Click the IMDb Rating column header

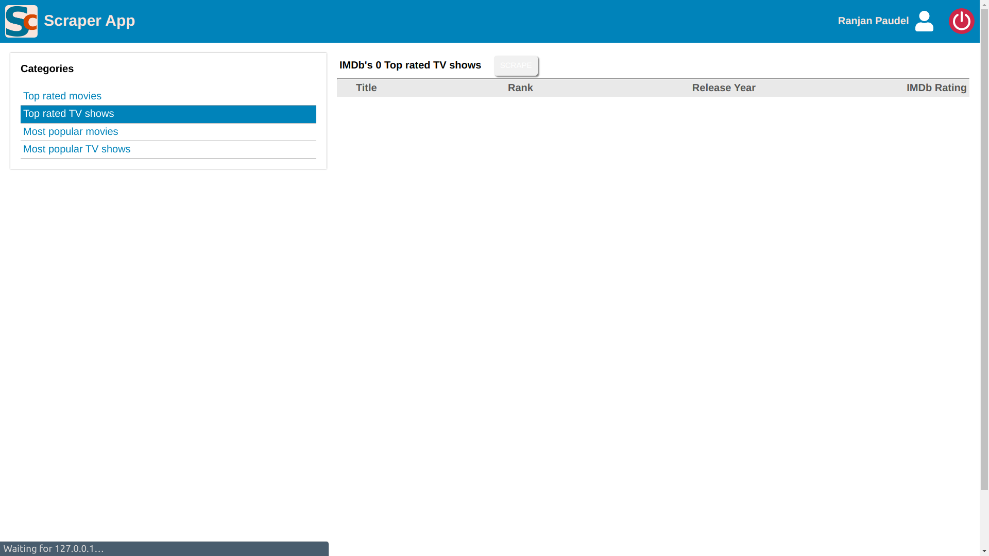click(936, 88)
